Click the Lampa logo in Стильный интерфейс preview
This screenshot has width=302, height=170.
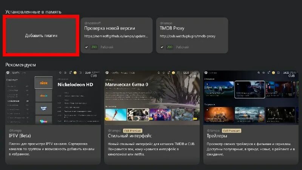click(x=107, y=73)
